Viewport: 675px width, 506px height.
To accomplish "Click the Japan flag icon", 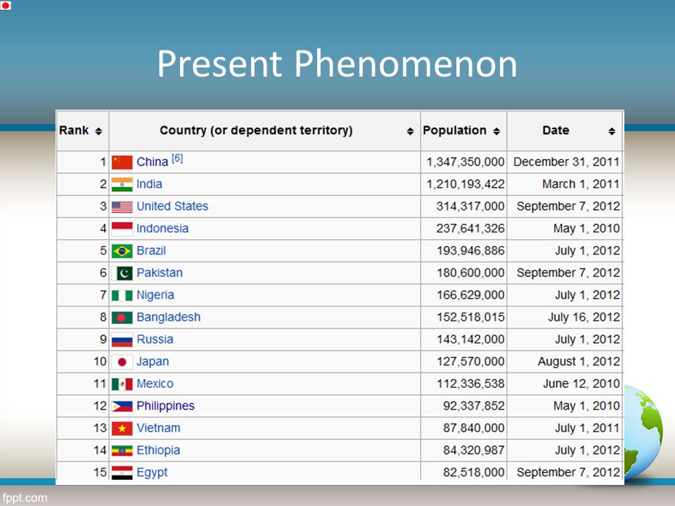I will pyautogui.click(x=122, y=362).
